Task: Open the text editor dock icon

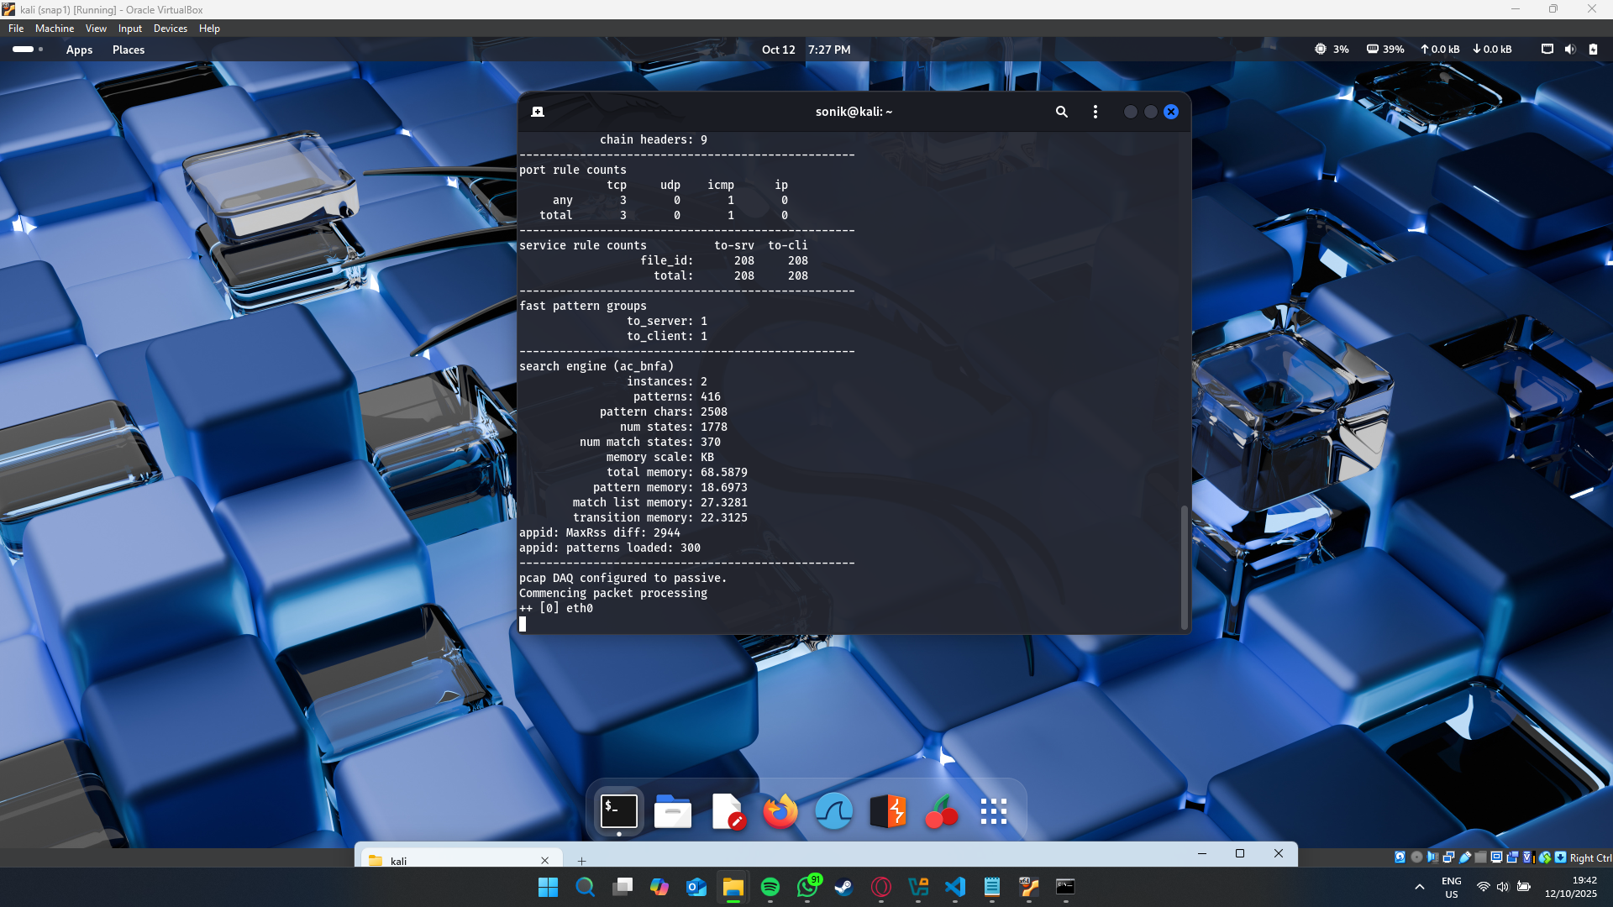Action: (728, 812)
